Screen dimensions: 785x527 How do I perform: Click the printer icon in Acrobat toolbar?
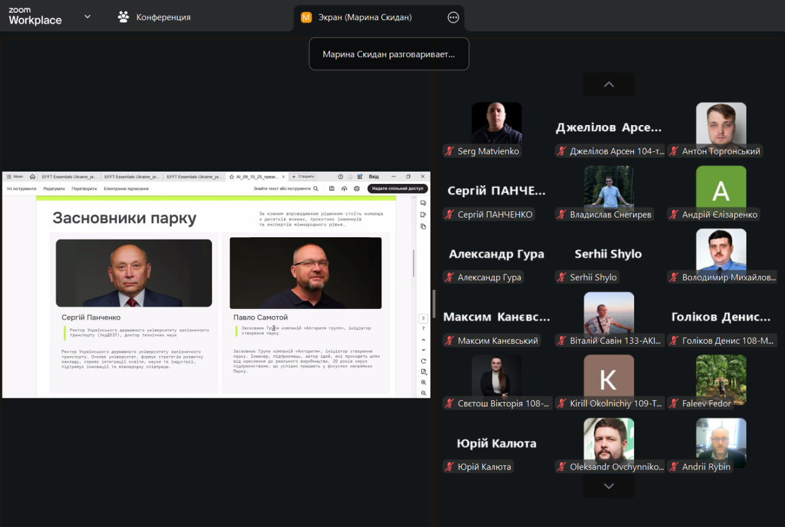357,189
